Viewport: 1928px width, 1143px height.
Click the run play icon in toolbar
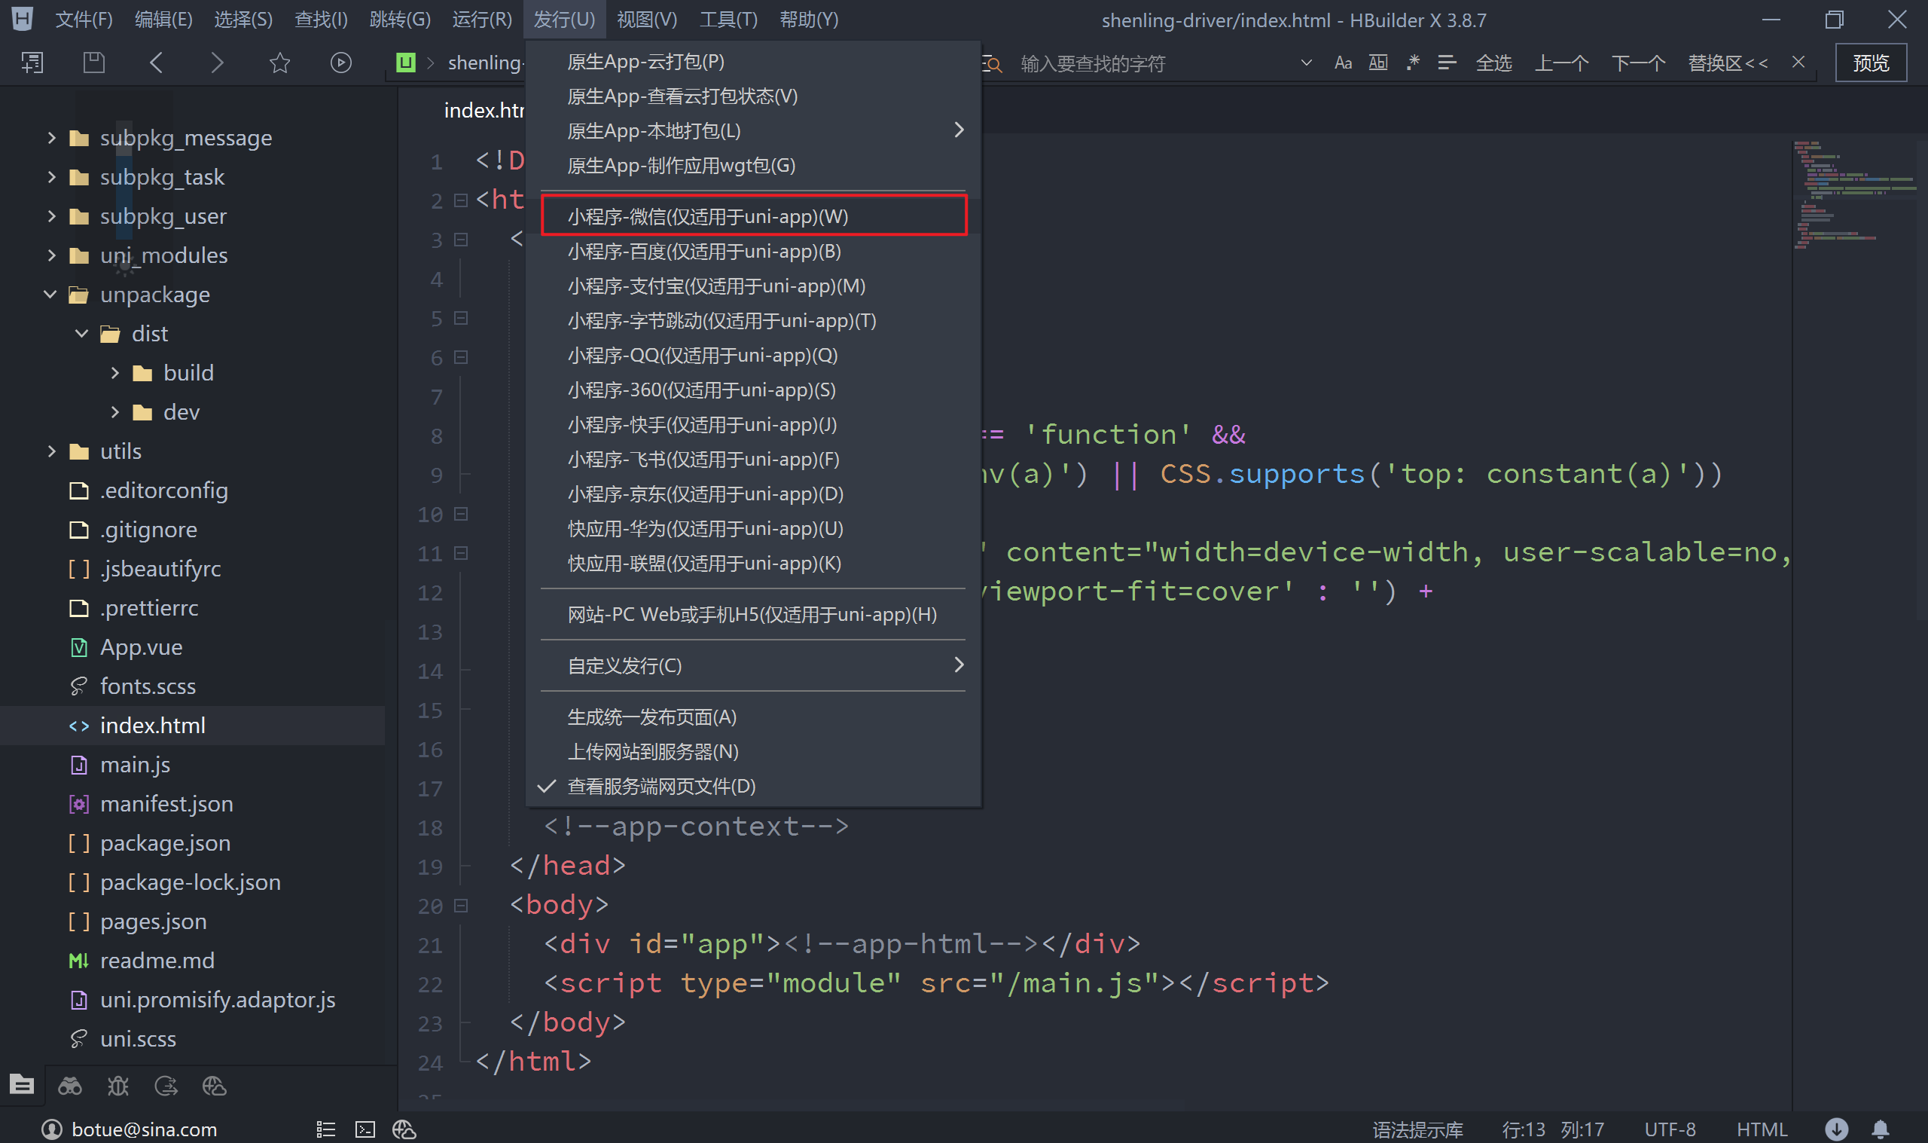340,63
